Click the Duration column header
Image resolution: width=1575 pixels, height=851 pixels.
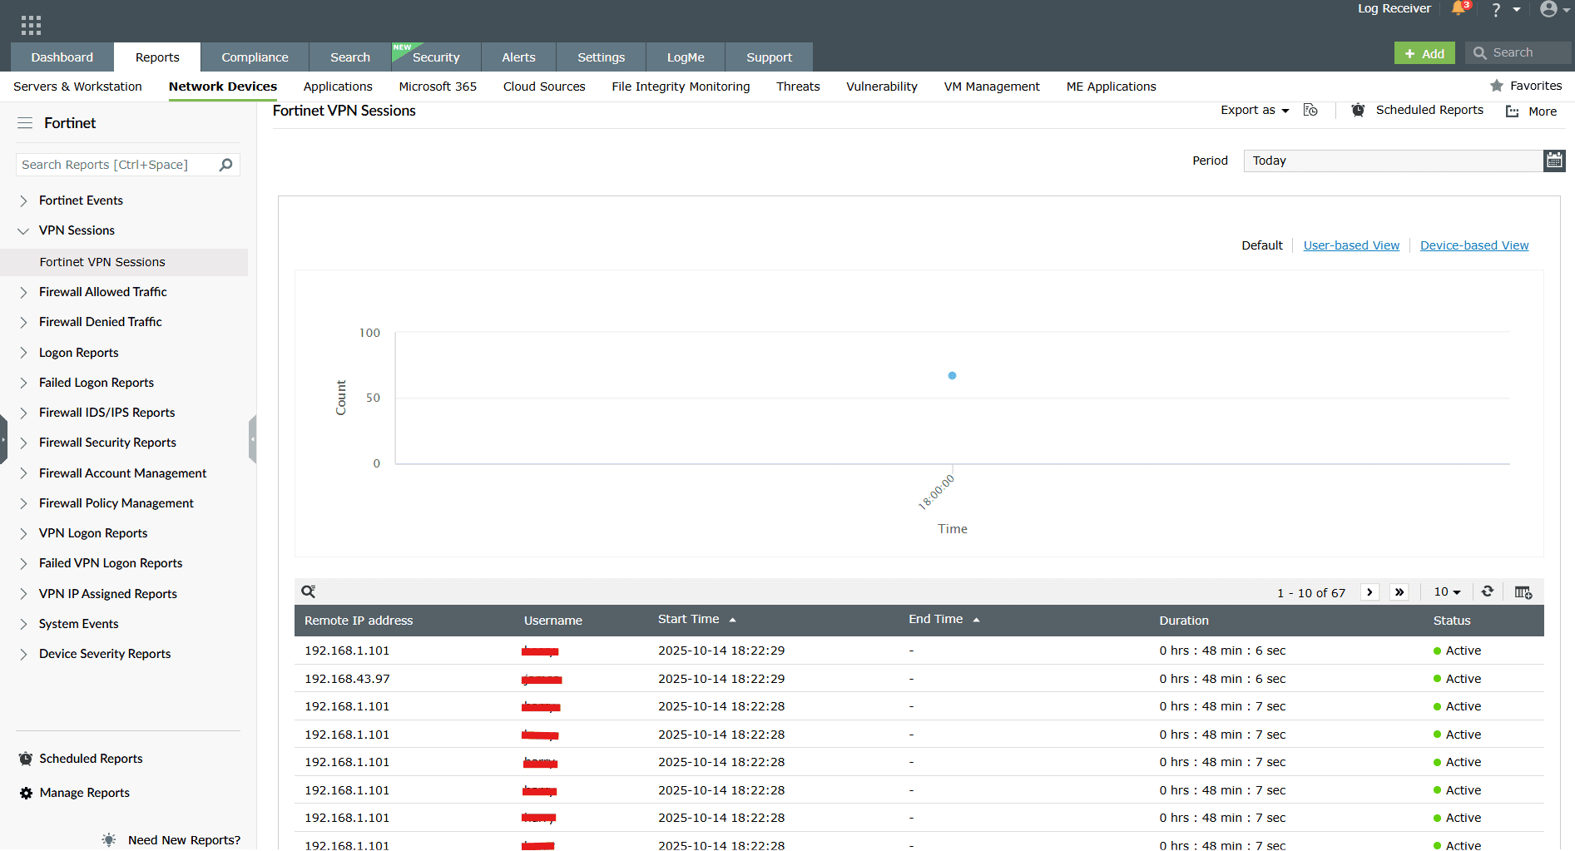(1184, 621)
